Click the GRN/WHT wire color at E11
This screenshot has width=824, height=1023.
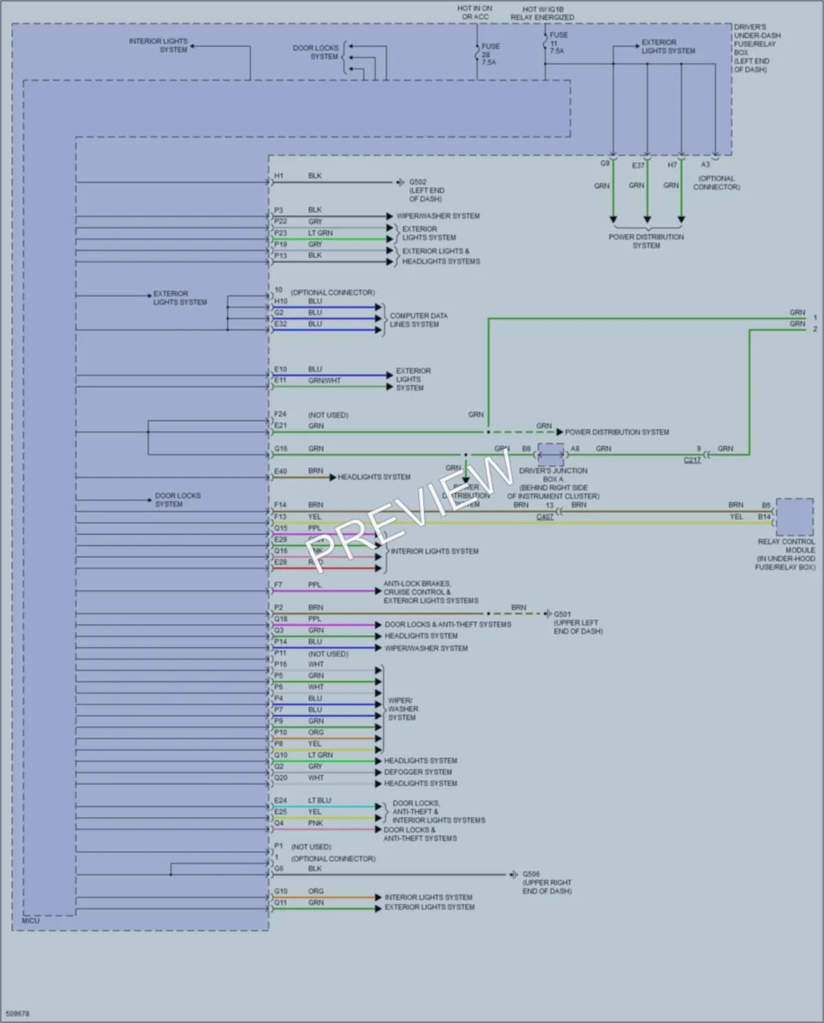324,381
